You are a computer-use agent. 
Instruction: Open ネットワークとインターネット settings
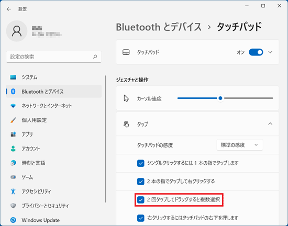tap(53, 106)
